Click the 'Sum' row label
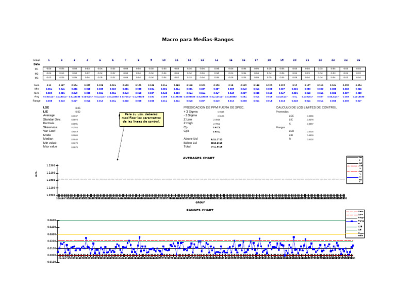 tap(37, 86)
